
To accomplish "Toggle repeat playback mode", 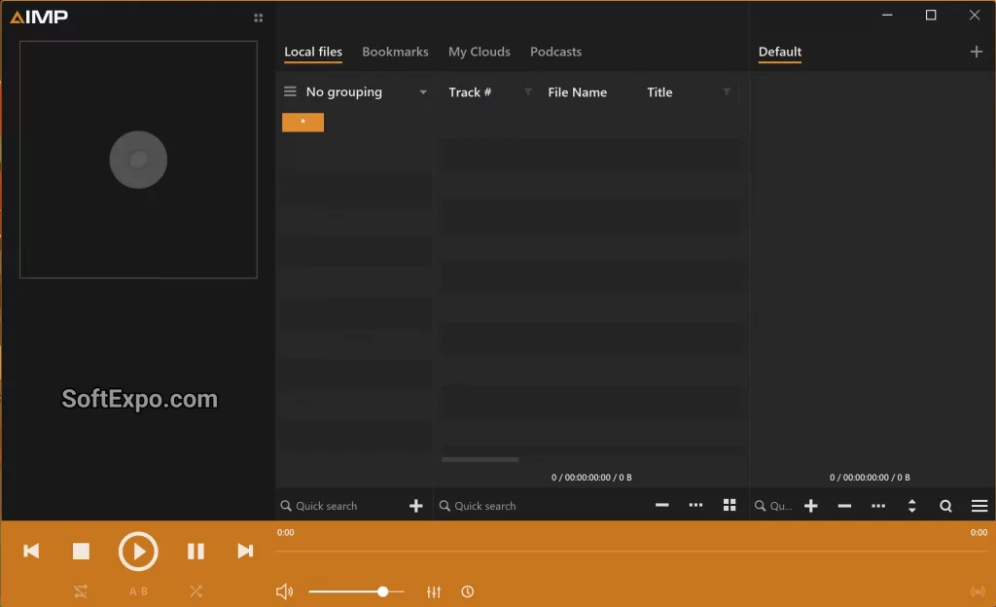I will pos(81,590).
